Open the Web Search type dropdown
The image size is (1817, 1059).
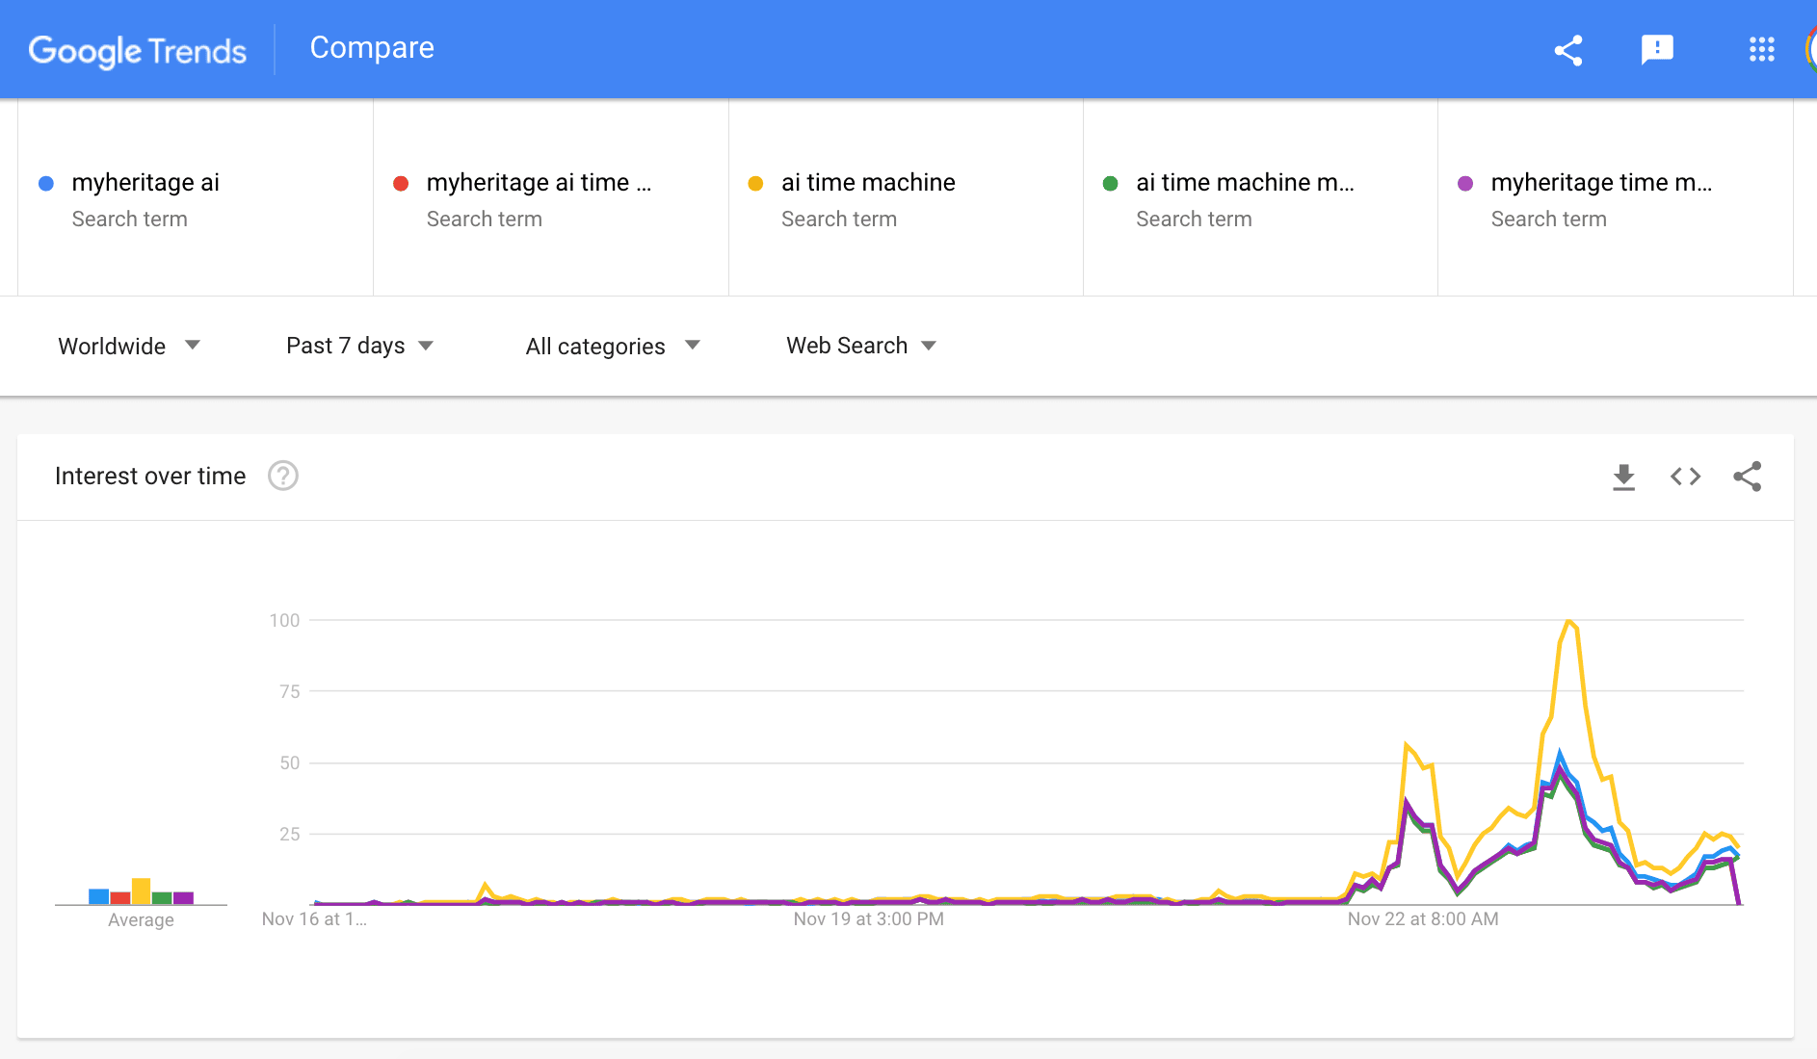pos(861,346)
